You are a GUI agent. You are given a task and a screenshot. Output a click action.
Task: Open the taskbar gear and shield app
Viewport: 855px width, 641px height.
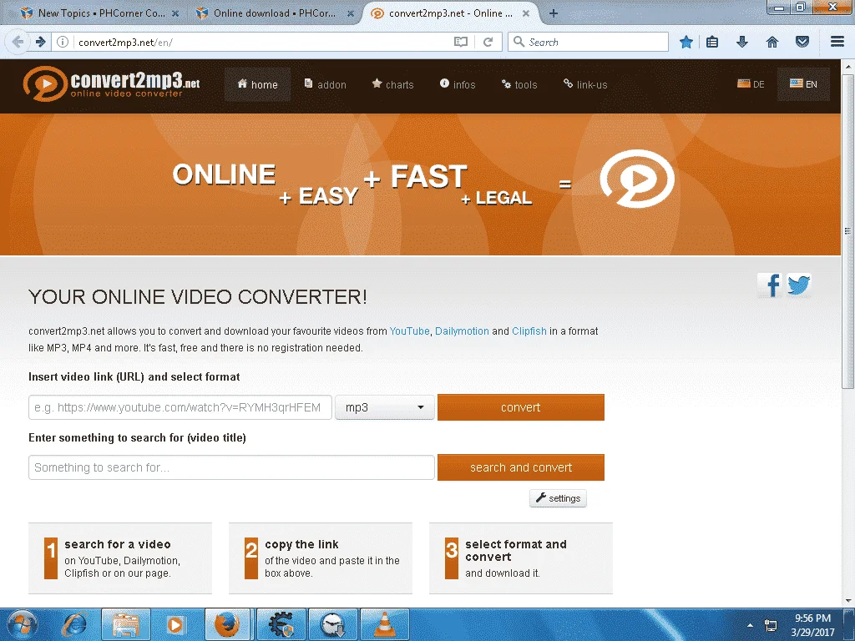[x=281, y=624]
